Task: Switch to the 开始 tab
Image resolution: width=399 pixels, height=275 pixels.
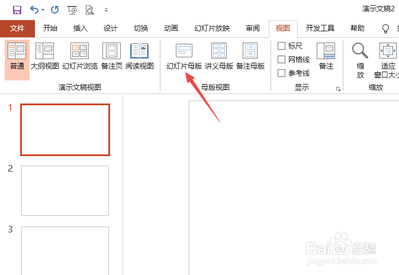Action: pos(50,28)
